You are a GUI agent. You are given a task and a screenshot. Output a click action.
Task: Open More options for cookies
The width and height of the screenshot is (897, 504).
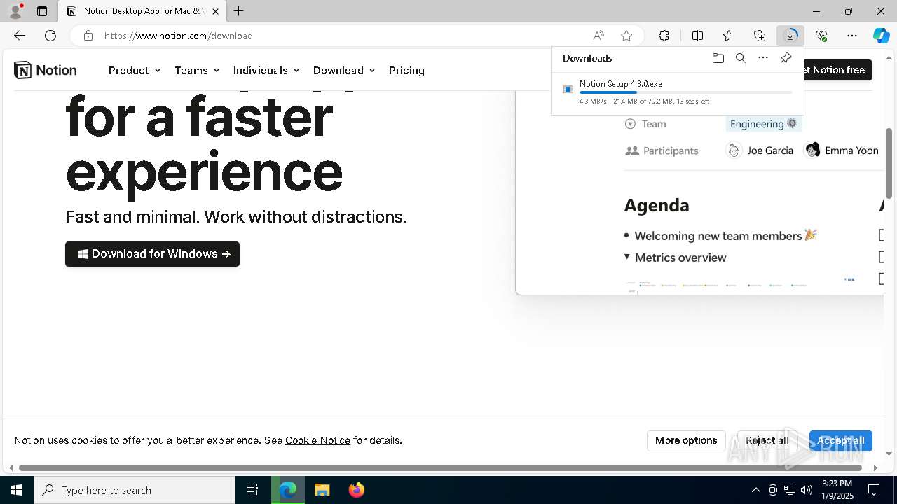tap(686, 440)
